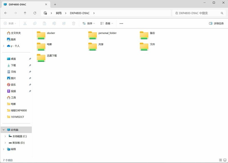Expand the y - 个人 OneDrive node
The height and width of the screenshot is (163, 228).
4,46
